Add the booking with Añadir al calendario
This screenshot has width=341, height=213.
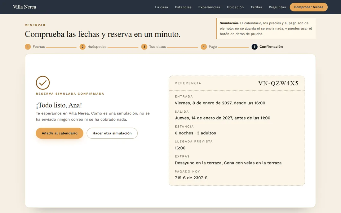(x=60, y=133)
